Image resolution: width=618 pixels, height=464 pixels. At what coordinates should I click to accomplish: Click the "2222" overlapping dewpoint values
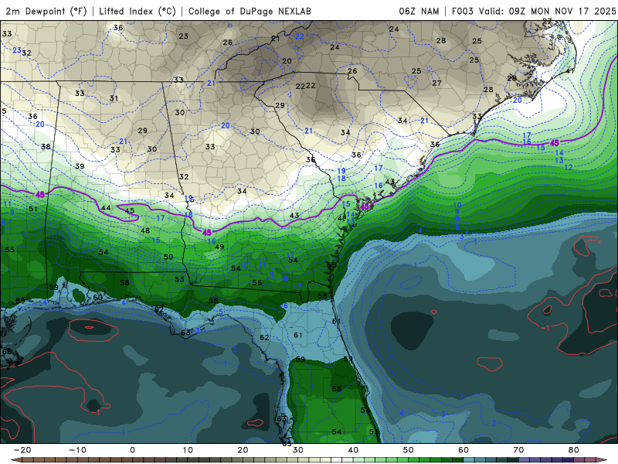(x=305, y=86)
